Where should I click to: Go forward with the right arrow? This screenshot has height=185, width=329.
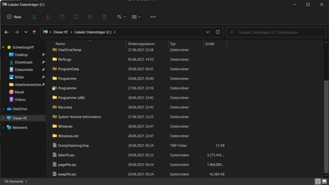point(17,32)
